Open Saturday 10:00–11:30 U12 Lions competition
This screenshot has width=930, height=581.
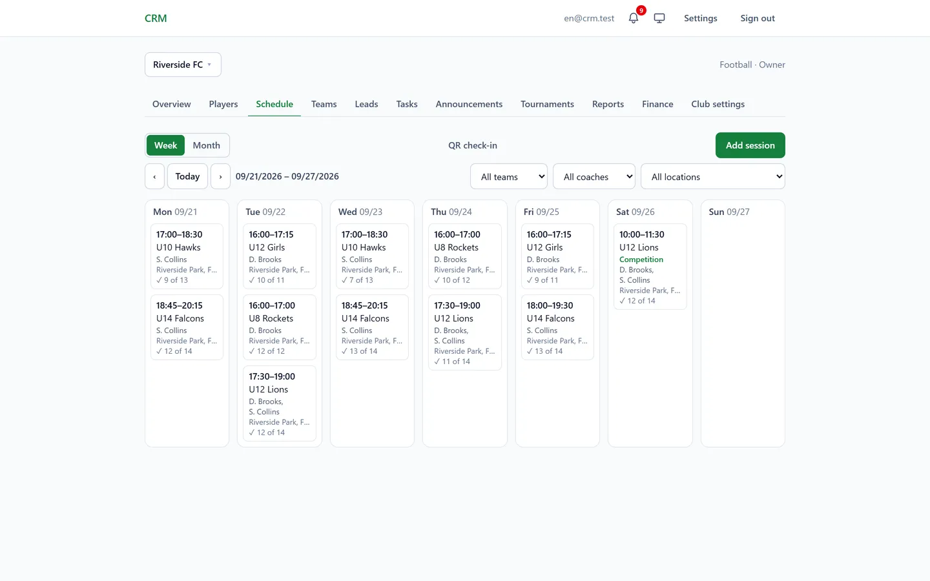click(x=650, y=267)
